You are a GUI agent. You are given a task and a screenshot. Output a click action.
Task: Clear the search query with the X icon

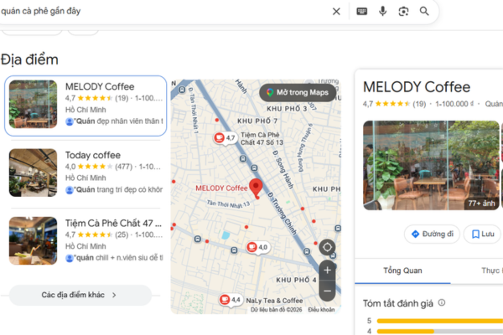tap(336, 12)
